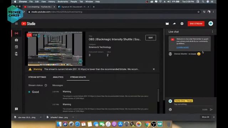Click the browser address bar URL
Image resolution: width=228 pixels, height=128 pixels.
pos(57,12)
